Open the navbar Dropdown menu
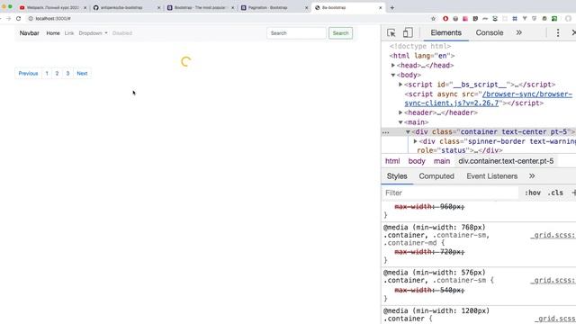 [x=94, y=33]
